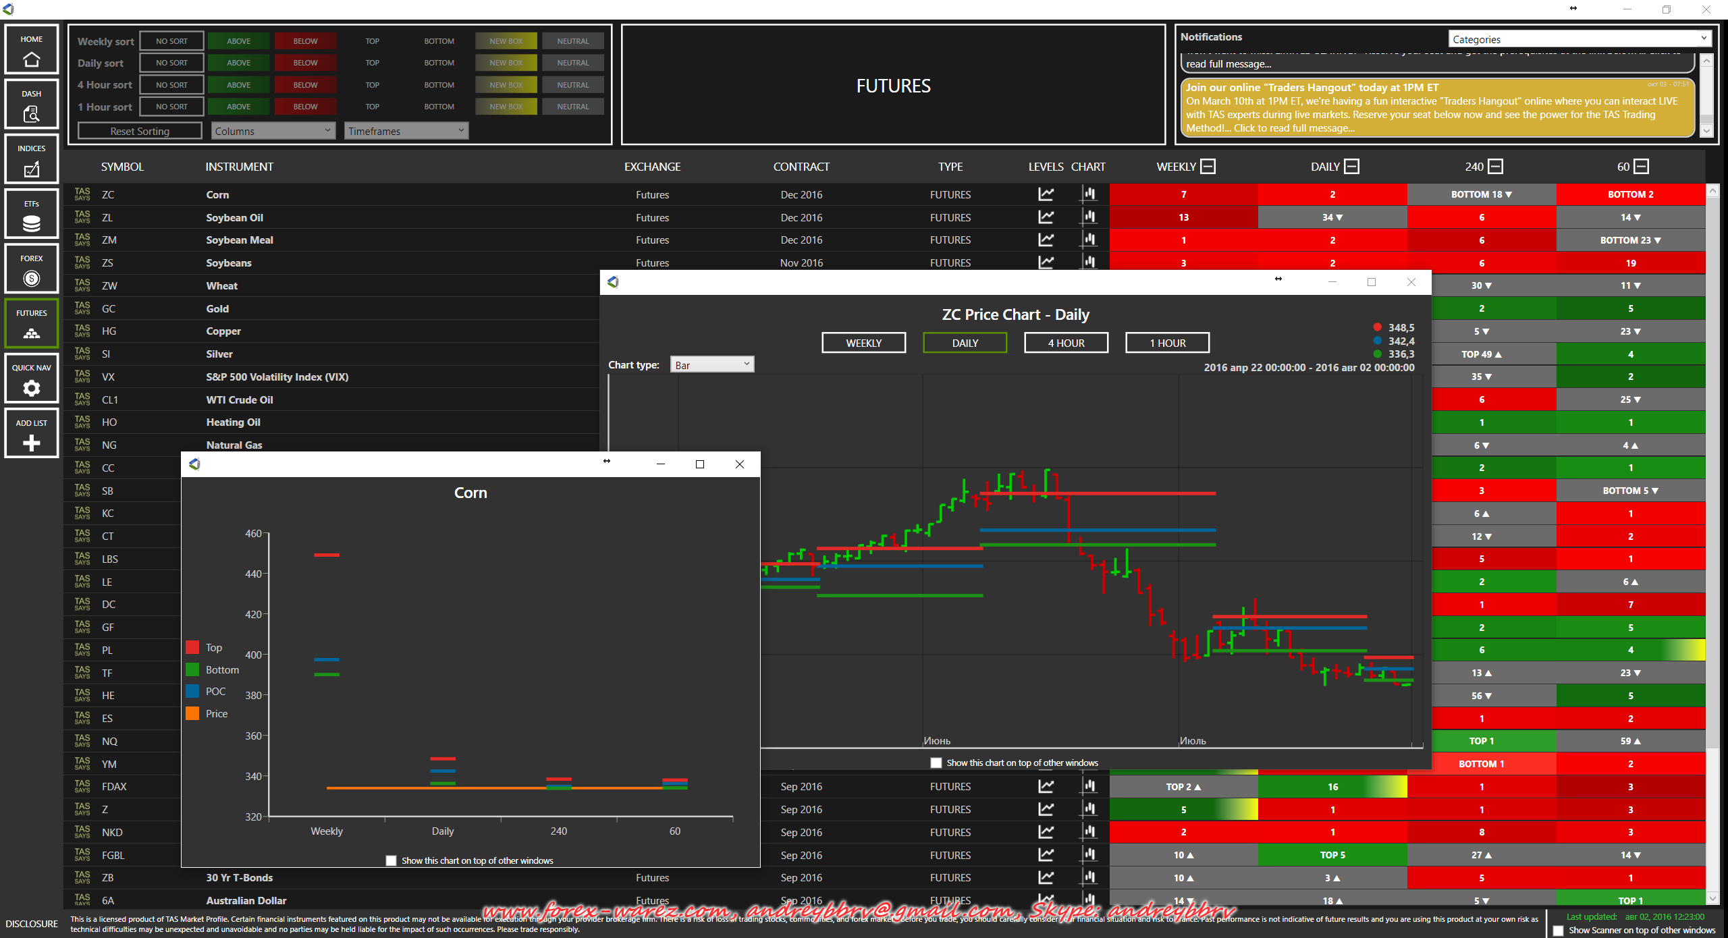Expand the Chart type Bar dropdown

(x=711, y=365)
